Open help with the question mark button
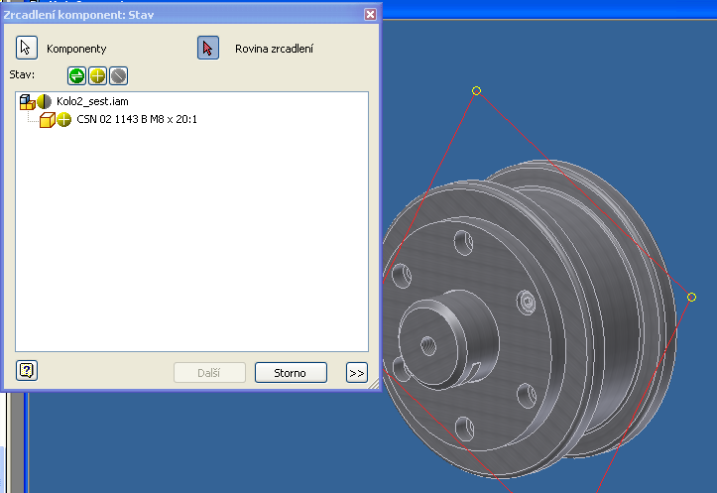This screenshot has height=493, width=717. [27, 370]
